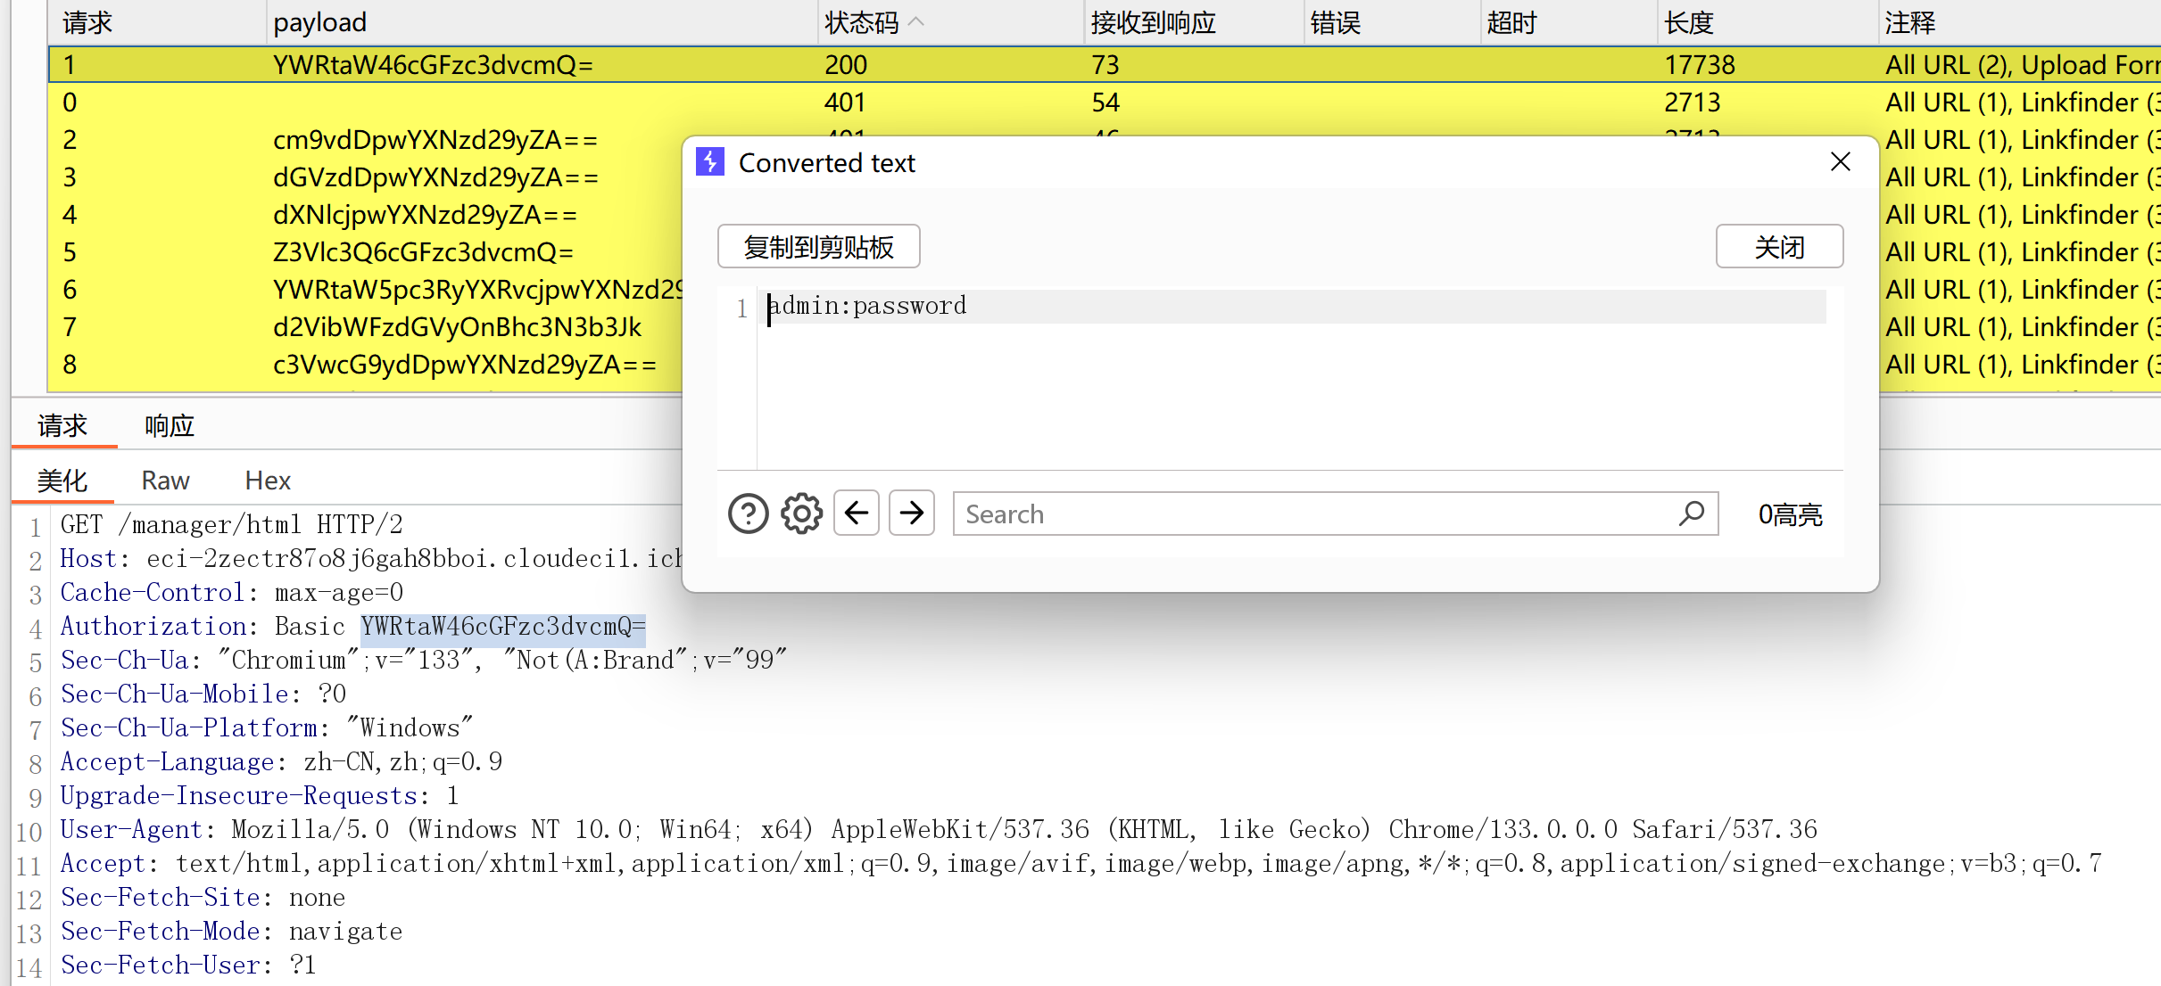The height and width of the screenshot is (986, 2161).
Task: Go to previous search match arrow
Action: [x=857, y=514]
